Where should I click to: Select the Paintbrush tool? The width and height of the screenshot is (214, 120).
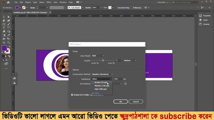9,24
